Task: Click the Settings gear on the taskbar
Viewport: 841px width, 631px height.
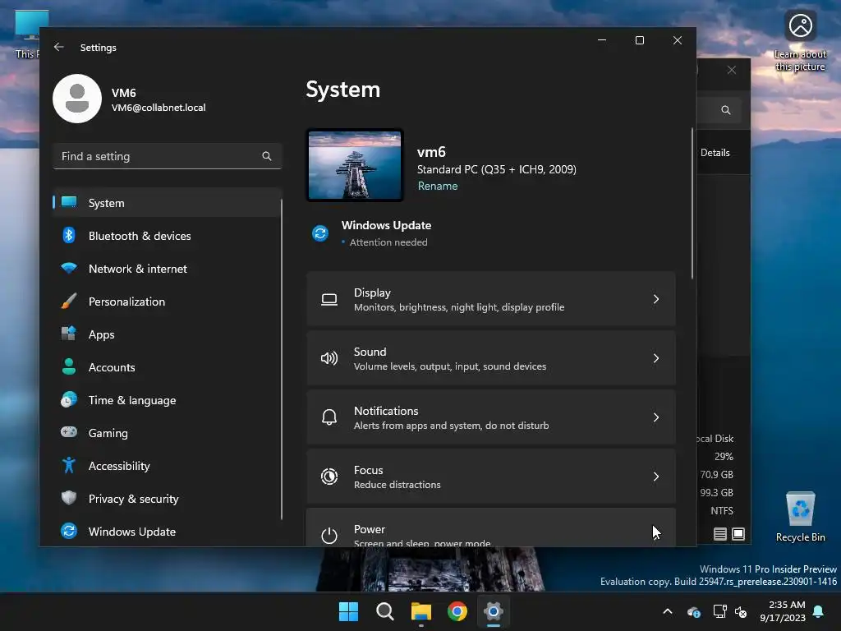Action: (x=494, y=611)
